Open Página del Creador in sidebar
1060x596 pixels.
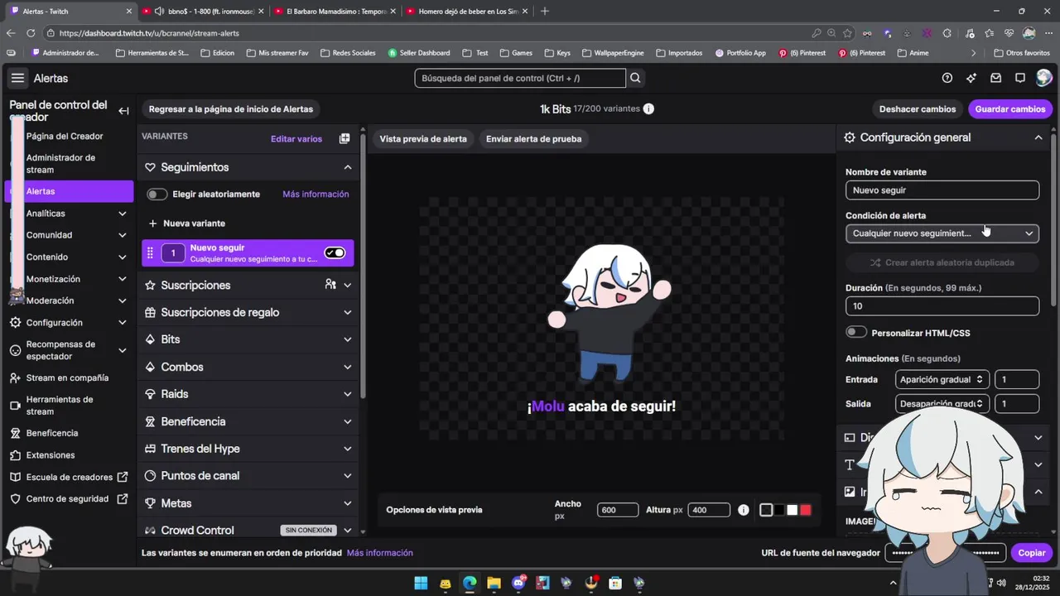pos(65,136)
